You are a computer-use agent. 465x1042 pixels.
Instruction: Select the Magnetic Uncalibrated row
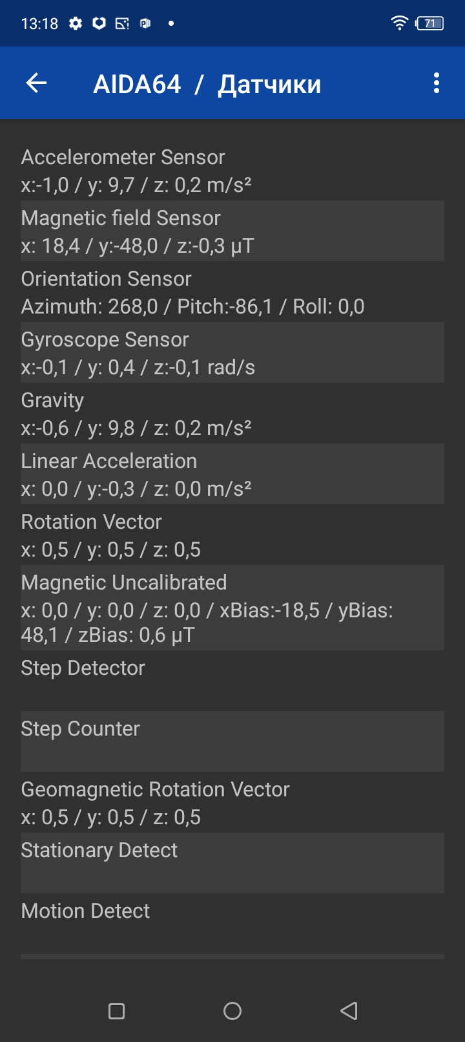click(232, 608)
